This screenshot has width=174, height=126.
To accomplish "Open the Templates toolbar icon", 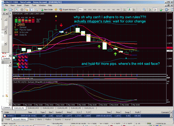I will coord(172,10).
